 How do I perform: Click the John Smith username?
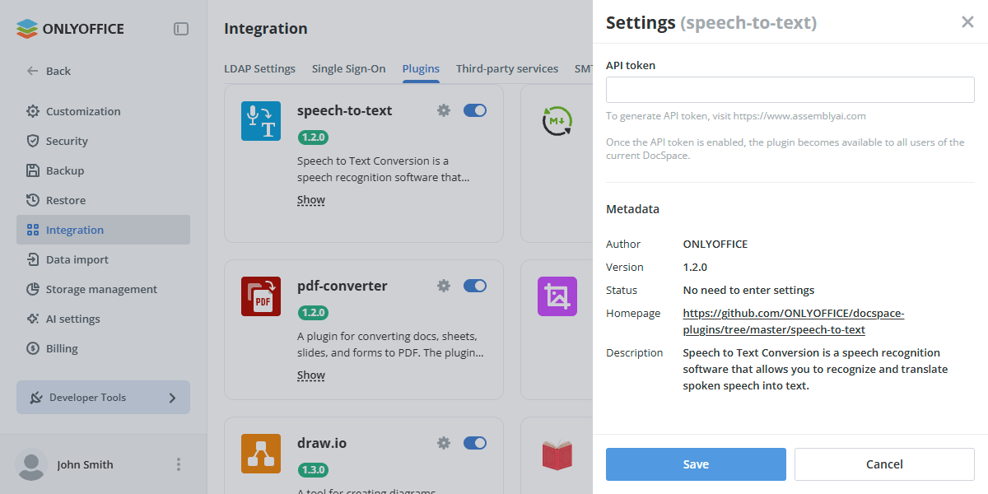coord(85,465)
